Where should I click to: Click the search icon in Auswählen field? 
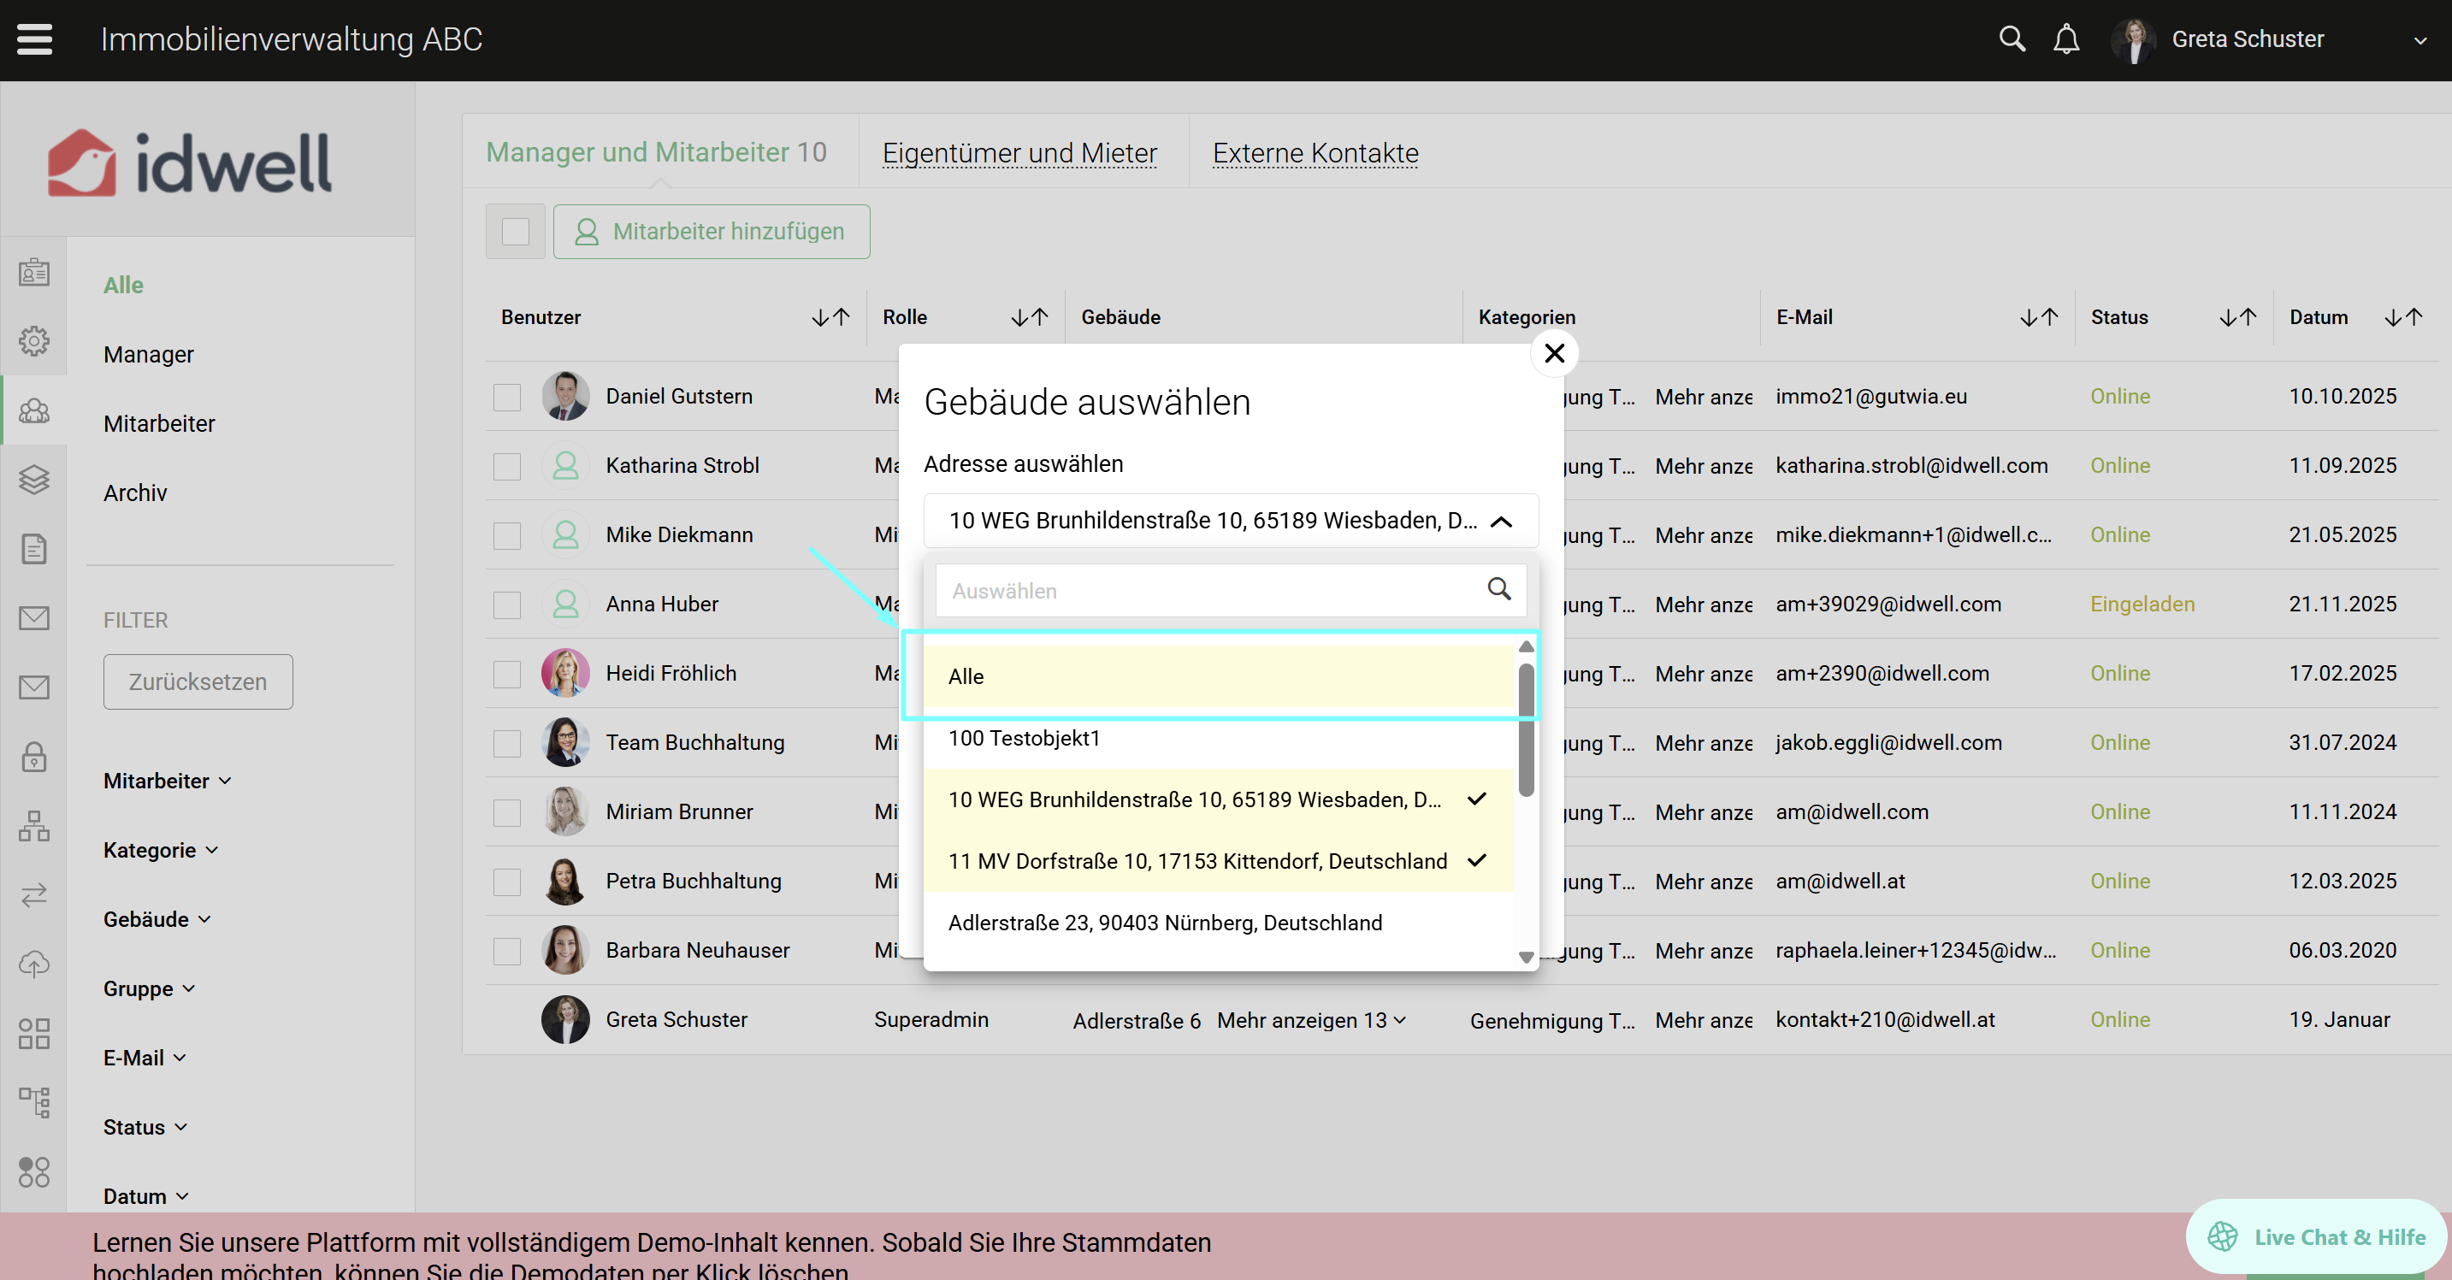pyautogui.click(x=1498, y=590)
